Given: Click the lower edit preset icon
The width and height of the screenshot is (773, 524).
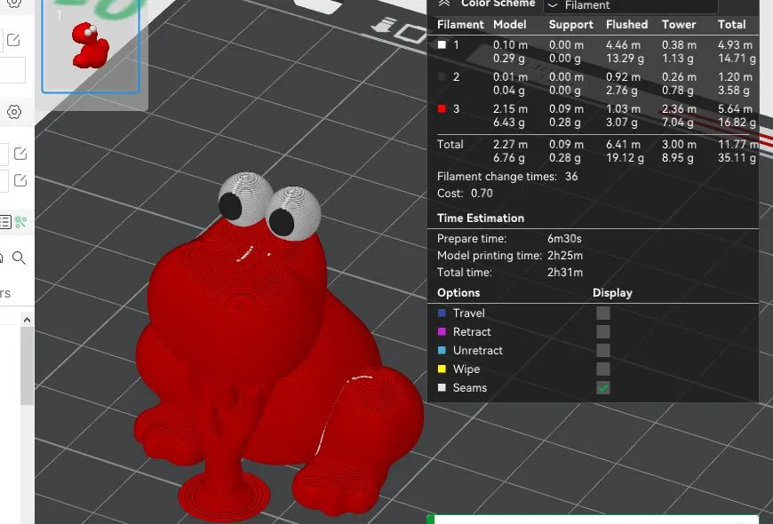Looking at the screenshot, I should pyautogui.click(x=20, y=180).
